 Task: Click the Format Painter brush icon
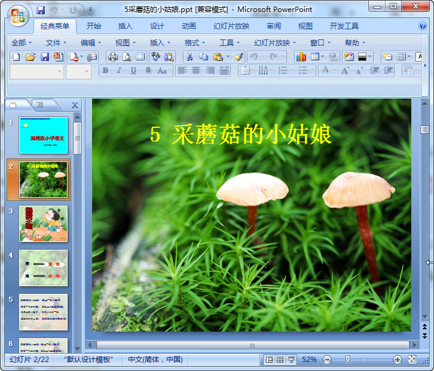point(239,57)
